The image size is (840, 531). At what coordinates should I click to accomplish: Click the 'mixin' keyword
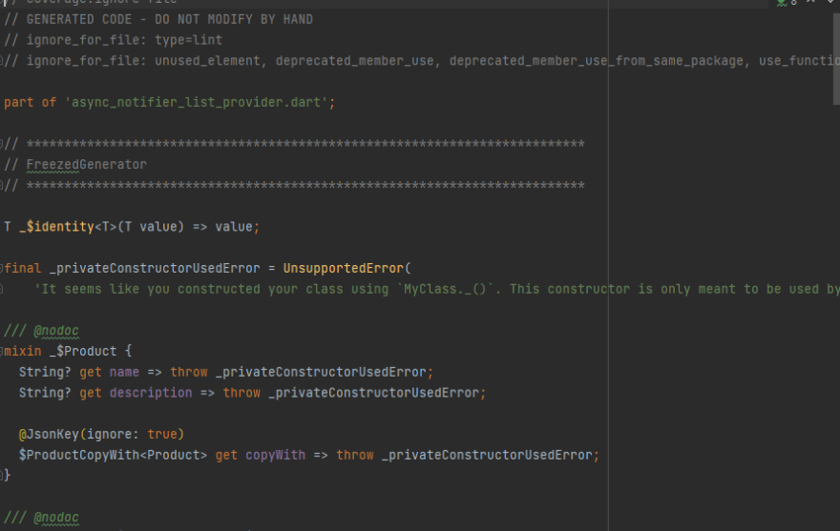23,351
